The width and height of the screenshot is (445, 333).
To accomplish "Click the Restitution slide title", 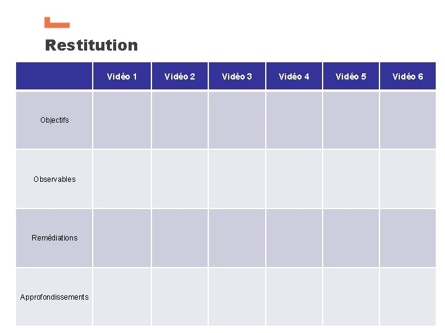I will [91, 45].
